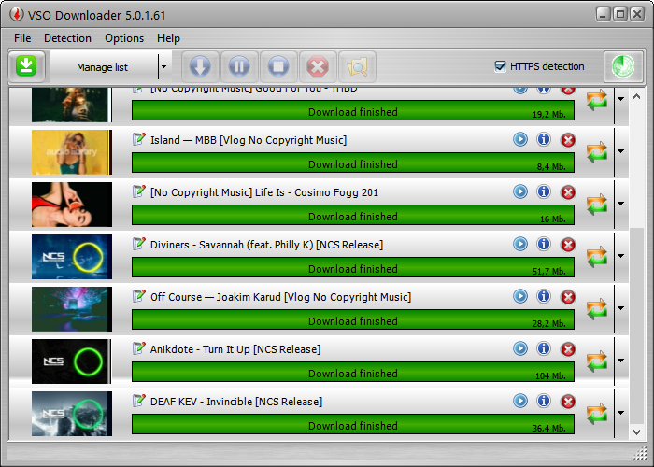The image size is (654, 467).
Task: Click the stop downloads toolbar button
Action: pos(278,66)
